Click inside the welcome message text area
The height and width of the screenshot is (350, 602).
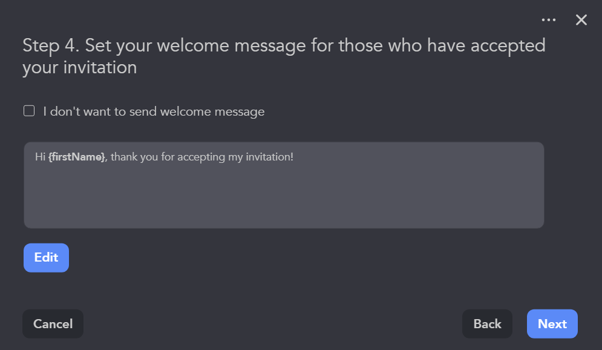(283, 185)
